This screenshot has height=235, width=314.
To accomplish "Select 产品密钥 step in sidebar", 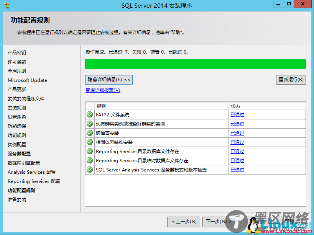I will [17, 52].
